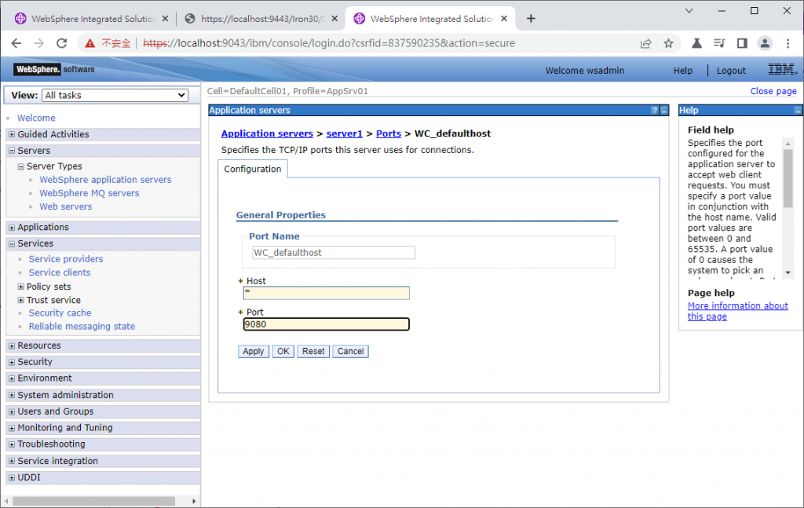The width and height of the screenshot is (804, 508).
Task: Minimize the Help portlet
Action: coord(798,111)
